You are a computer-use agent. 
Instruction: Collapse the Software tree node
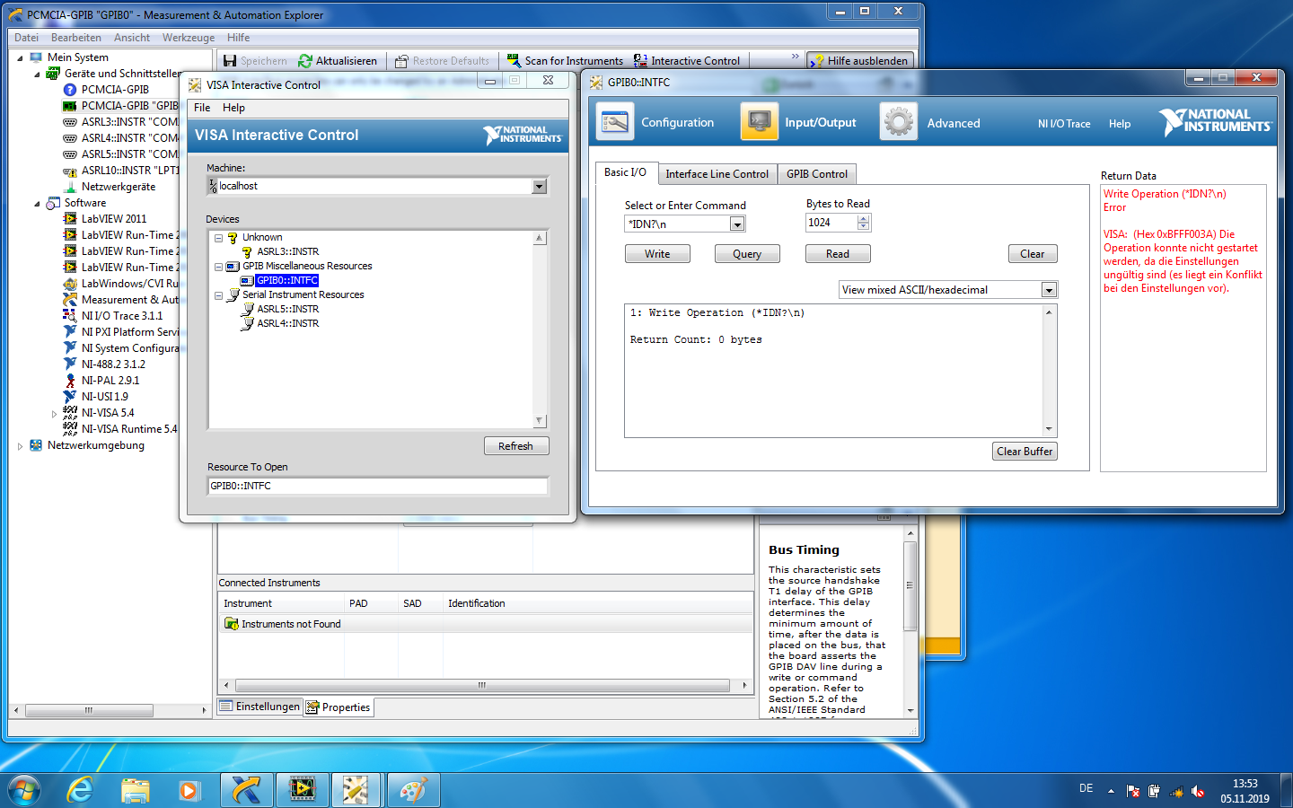pyautogui.click(x=37, y=203)
